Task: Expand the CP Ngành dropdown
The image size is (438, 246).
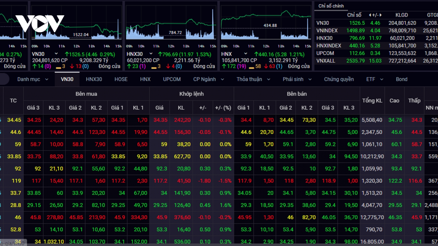Action: [209, 79]
